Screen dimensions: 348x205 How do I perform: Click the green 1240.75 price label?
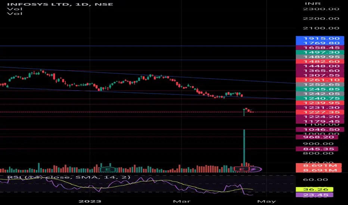pyautogui.click(x=320, y=98)
